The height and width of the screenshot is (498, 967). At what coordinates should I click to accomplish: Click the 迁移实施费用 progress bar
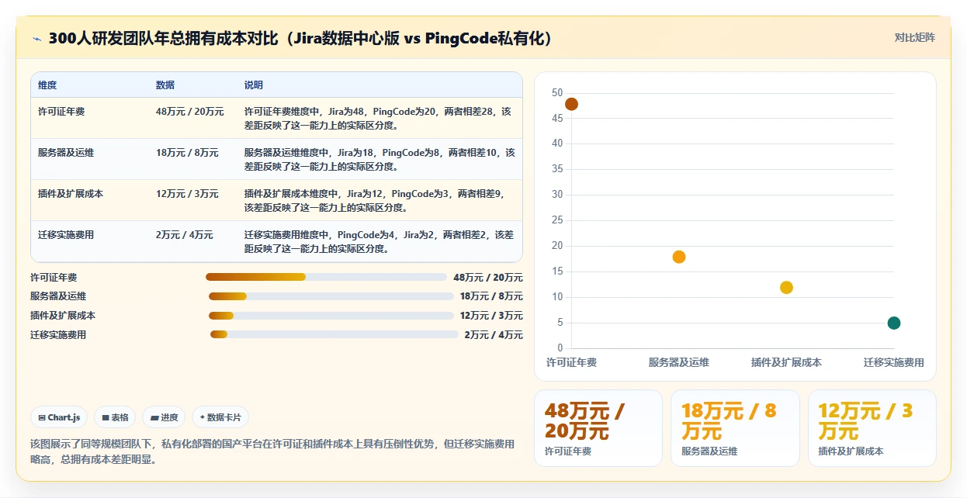coord(334,335)
